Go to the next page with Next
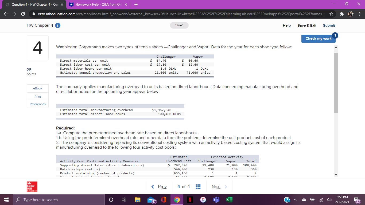This screenshot has height=205, width=365. [x=216, y=187]
